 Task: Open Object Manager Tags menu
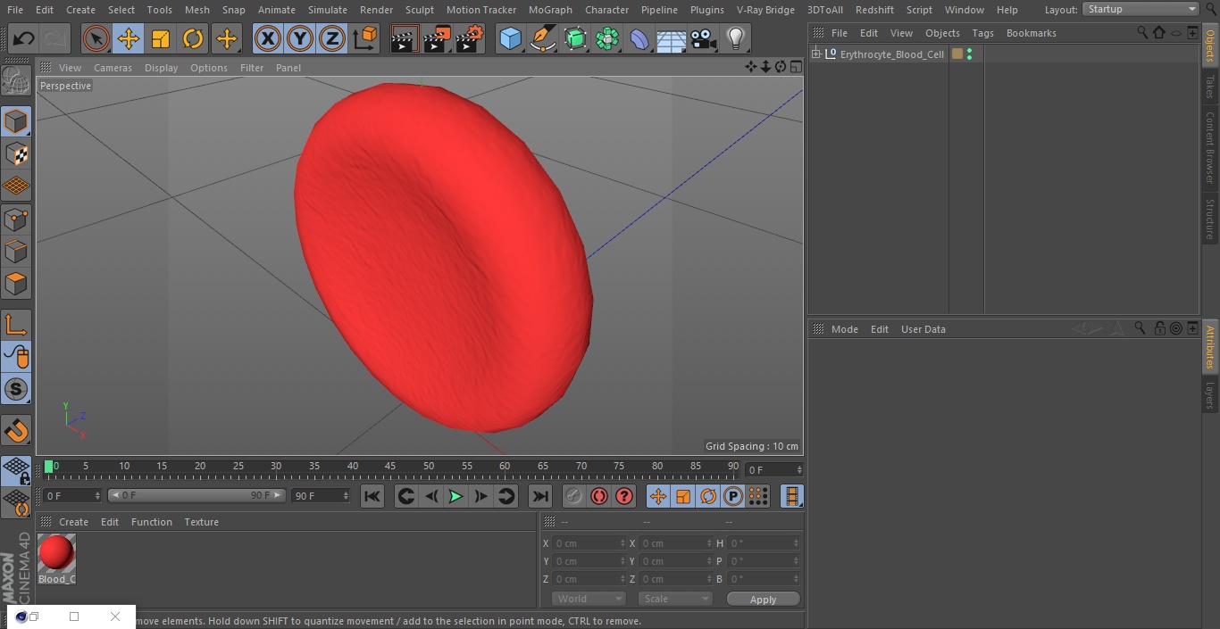(x=982, y=33)
